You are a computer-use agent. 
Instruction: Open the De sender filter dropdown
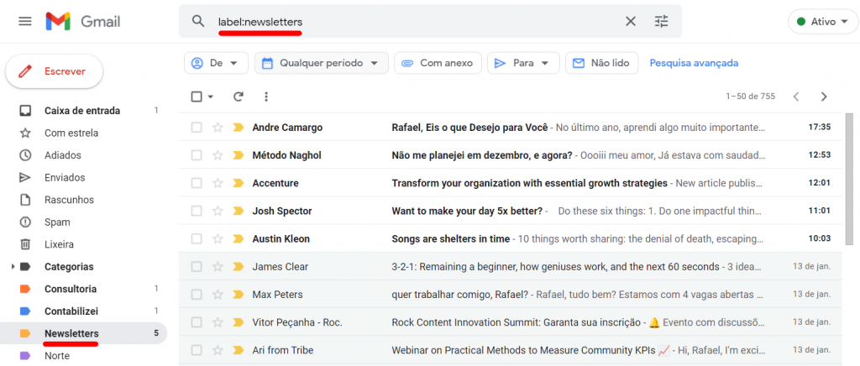(x=216, y=63)
